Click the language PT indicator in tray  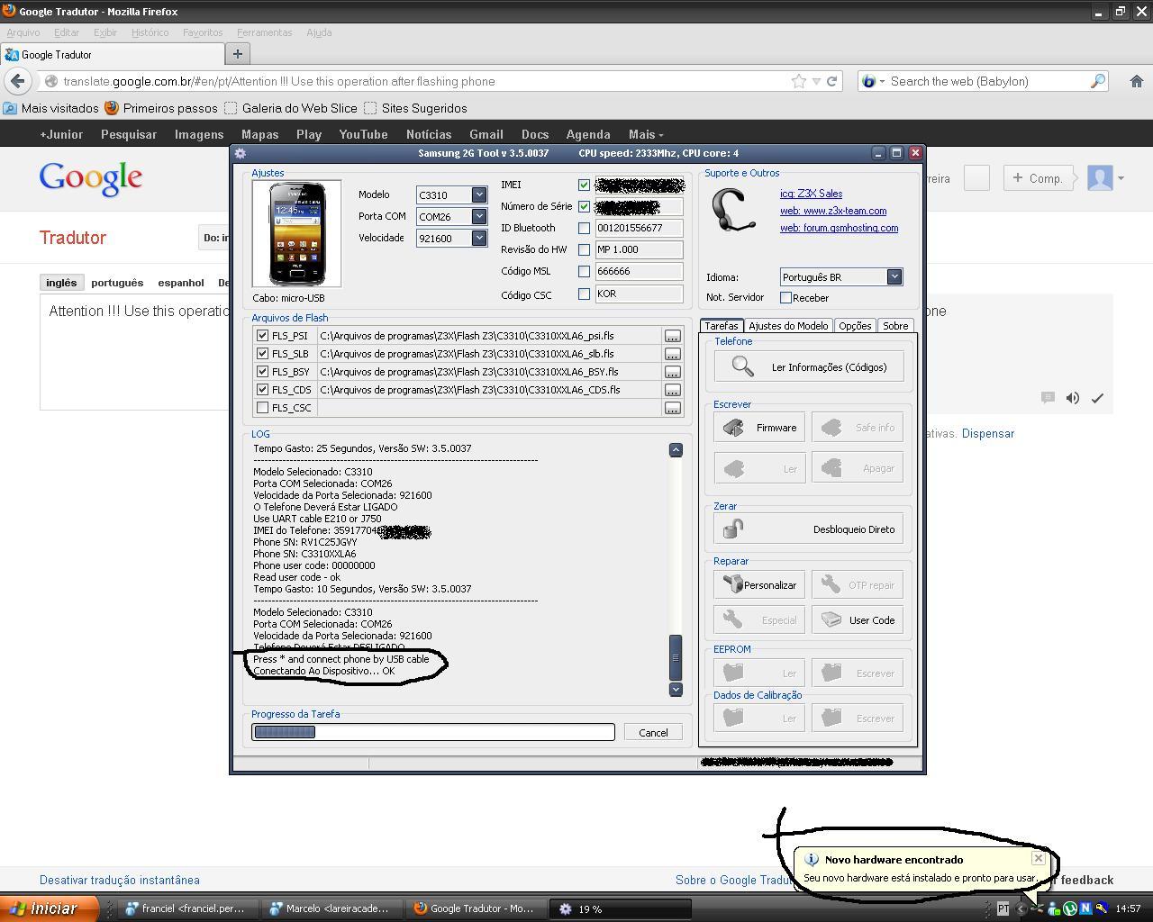[x=1003, y=908]
